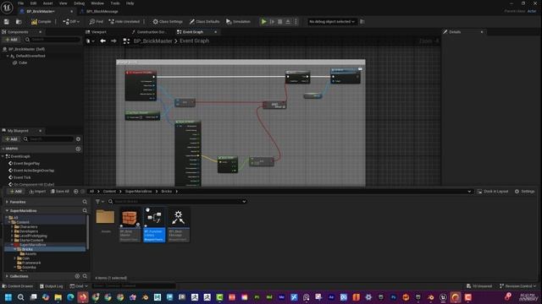Click the Browse to asset icon
This screenshot has height=304, width=542.
[x=19, y=22]
